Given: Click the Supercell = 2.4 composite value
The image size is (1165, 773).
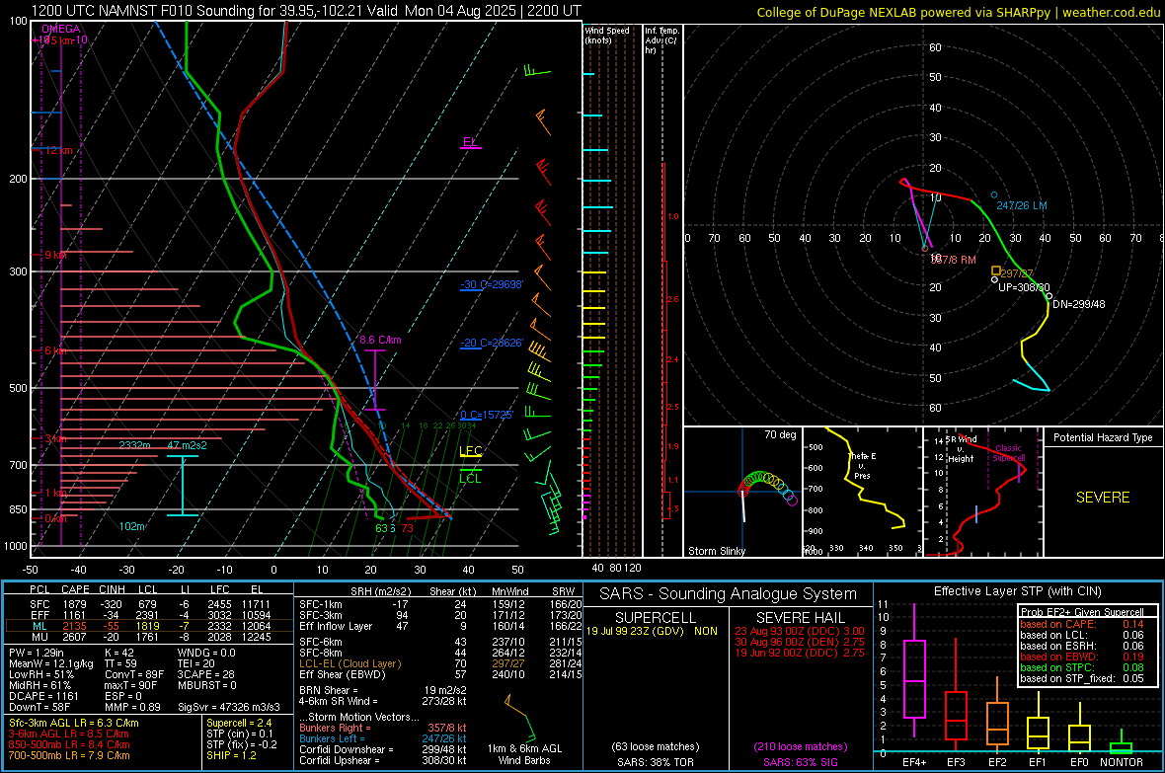Looking at the screenshot, I should (x=239, y=724).
